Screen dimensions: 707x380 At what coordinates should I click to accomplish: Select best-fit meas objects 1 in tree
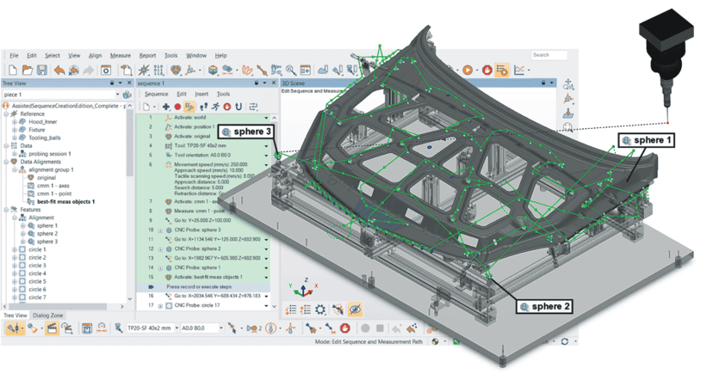point(65,202)
